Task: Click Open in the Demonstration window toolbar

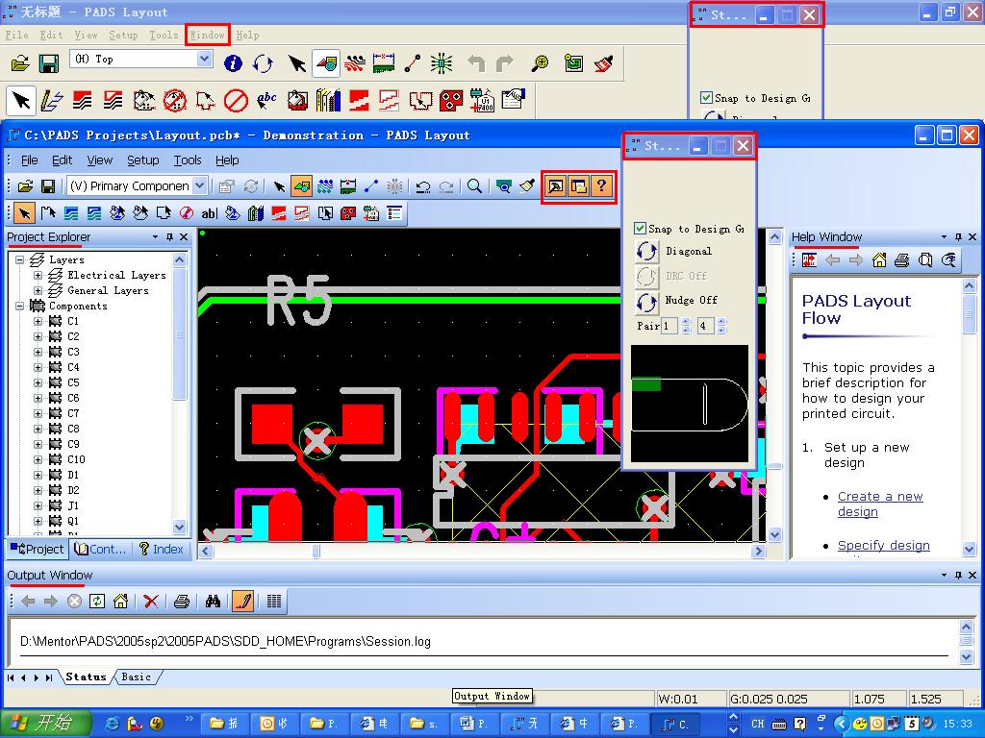Action: coord(25,186)
